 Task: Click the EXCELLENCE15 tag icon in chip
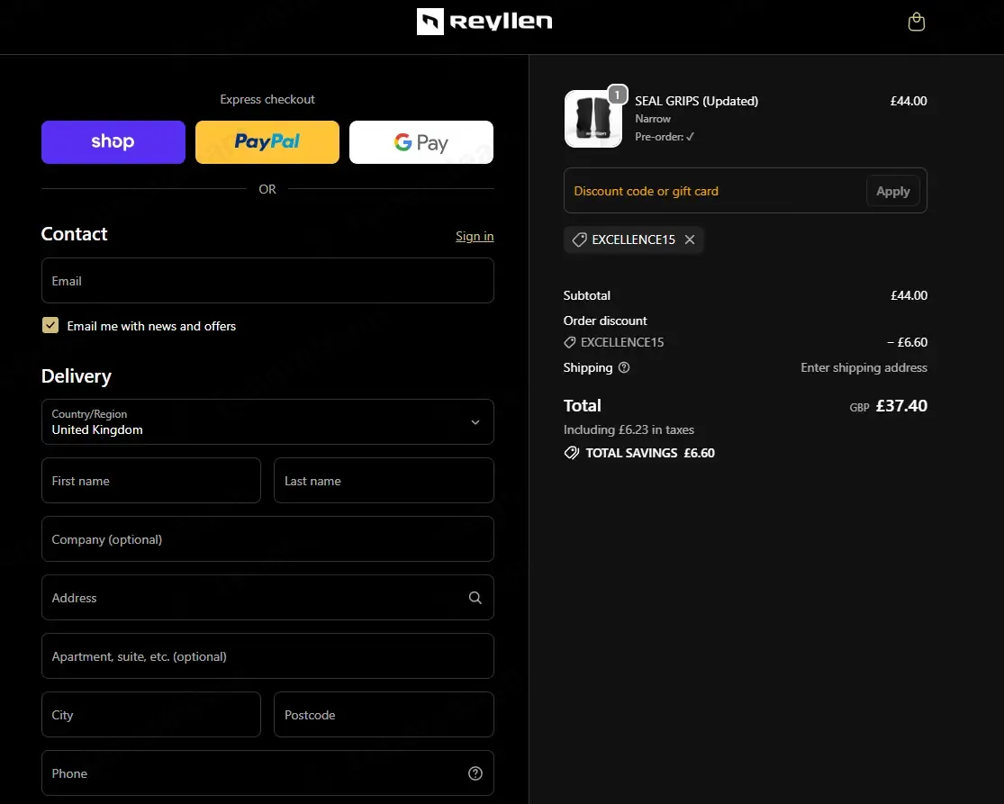coord(580,239)
